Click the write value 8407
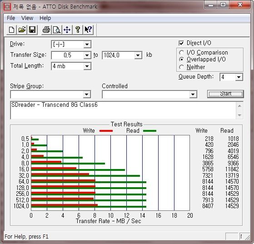 click(208, 206)
